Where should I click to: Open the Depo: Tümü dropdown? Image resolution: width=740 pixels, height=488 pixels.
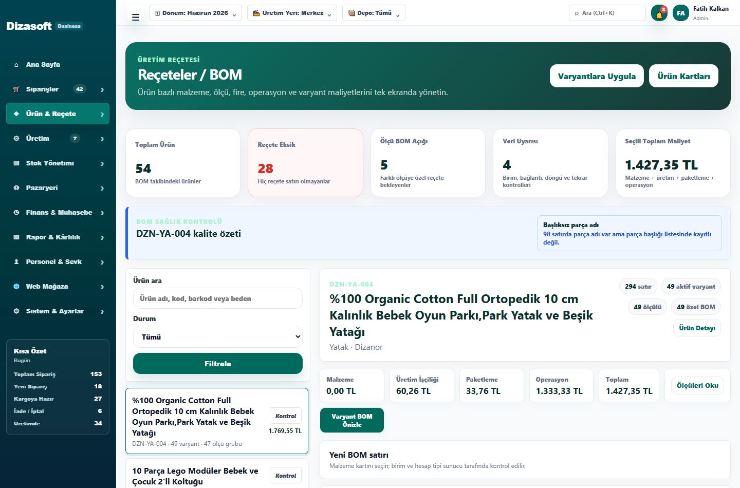point(374,13)
